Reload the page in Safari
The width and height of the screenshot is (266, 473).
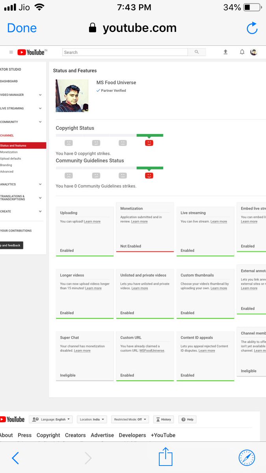coord(252,28)
